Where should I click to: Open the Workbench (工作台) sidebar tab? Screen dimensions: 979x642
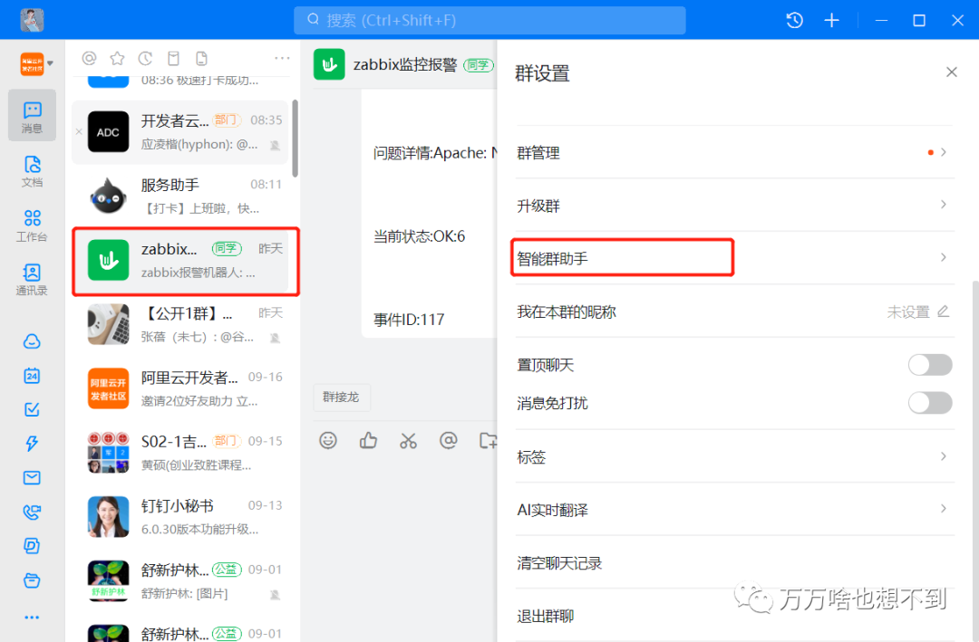(32, 225)
